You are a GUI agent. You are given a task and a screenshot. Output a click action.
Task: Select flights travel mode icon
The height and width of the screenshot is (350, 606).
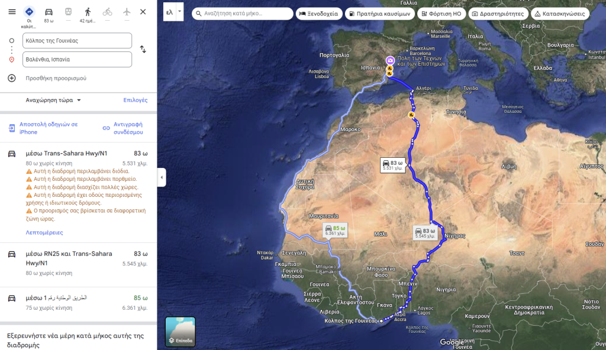[x=127, y=12]
